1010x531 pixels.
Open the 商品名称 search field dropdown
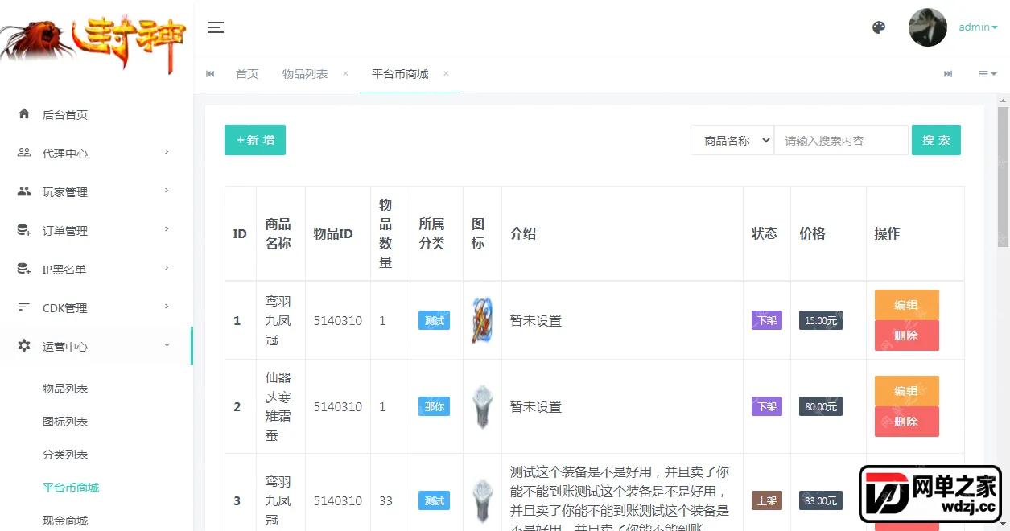coord(732,140)
